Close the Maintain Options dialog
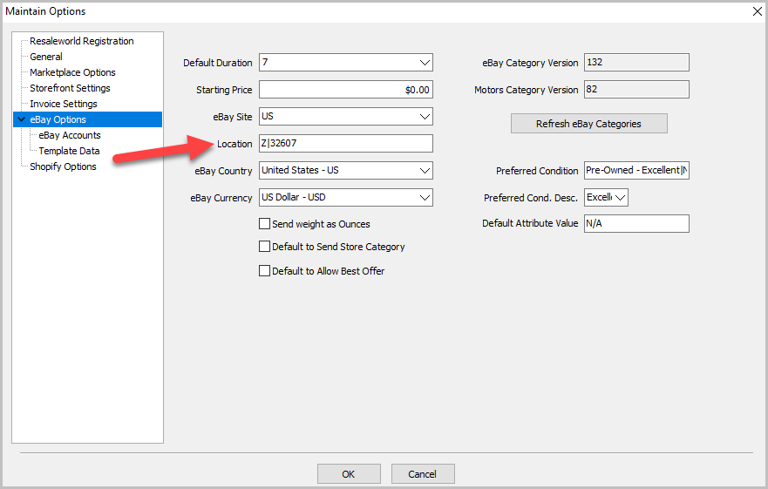The image size is (768, 489). coord(757,11)
